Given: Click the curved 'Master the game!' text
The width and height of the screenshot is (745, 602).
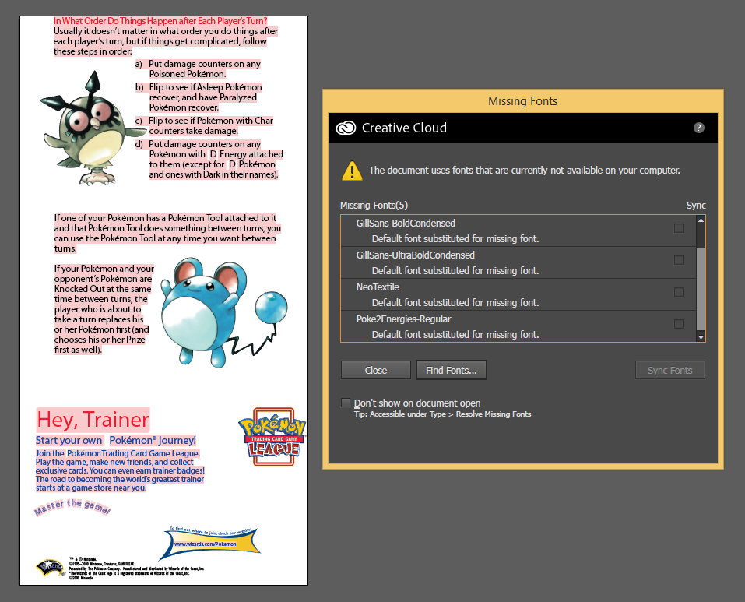Looking at the screenshot, I should point(72,507).
